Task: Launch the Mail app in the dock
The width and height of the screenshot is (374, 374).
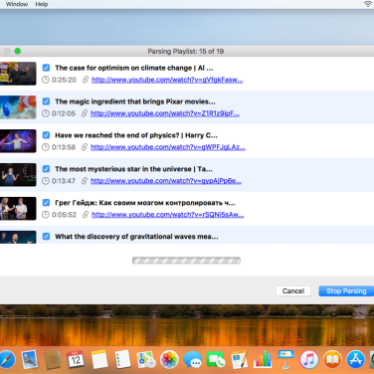Action: click(30, 360)
